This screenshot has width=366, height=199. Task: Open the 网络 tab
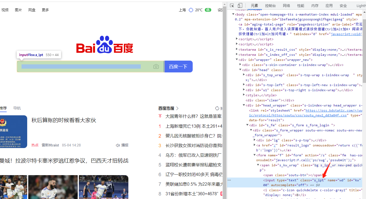[x=286, y=6]
